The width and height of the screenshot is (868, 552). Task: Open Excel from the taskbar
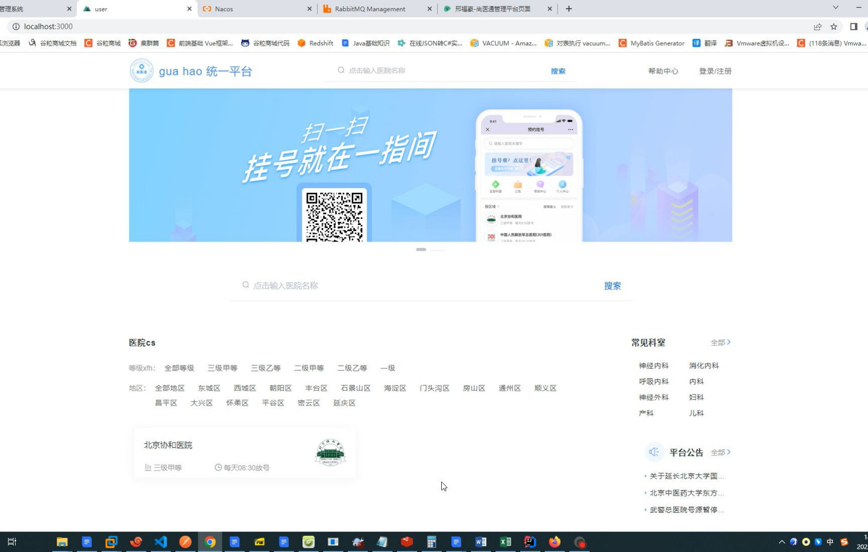(x=505, y=542)
